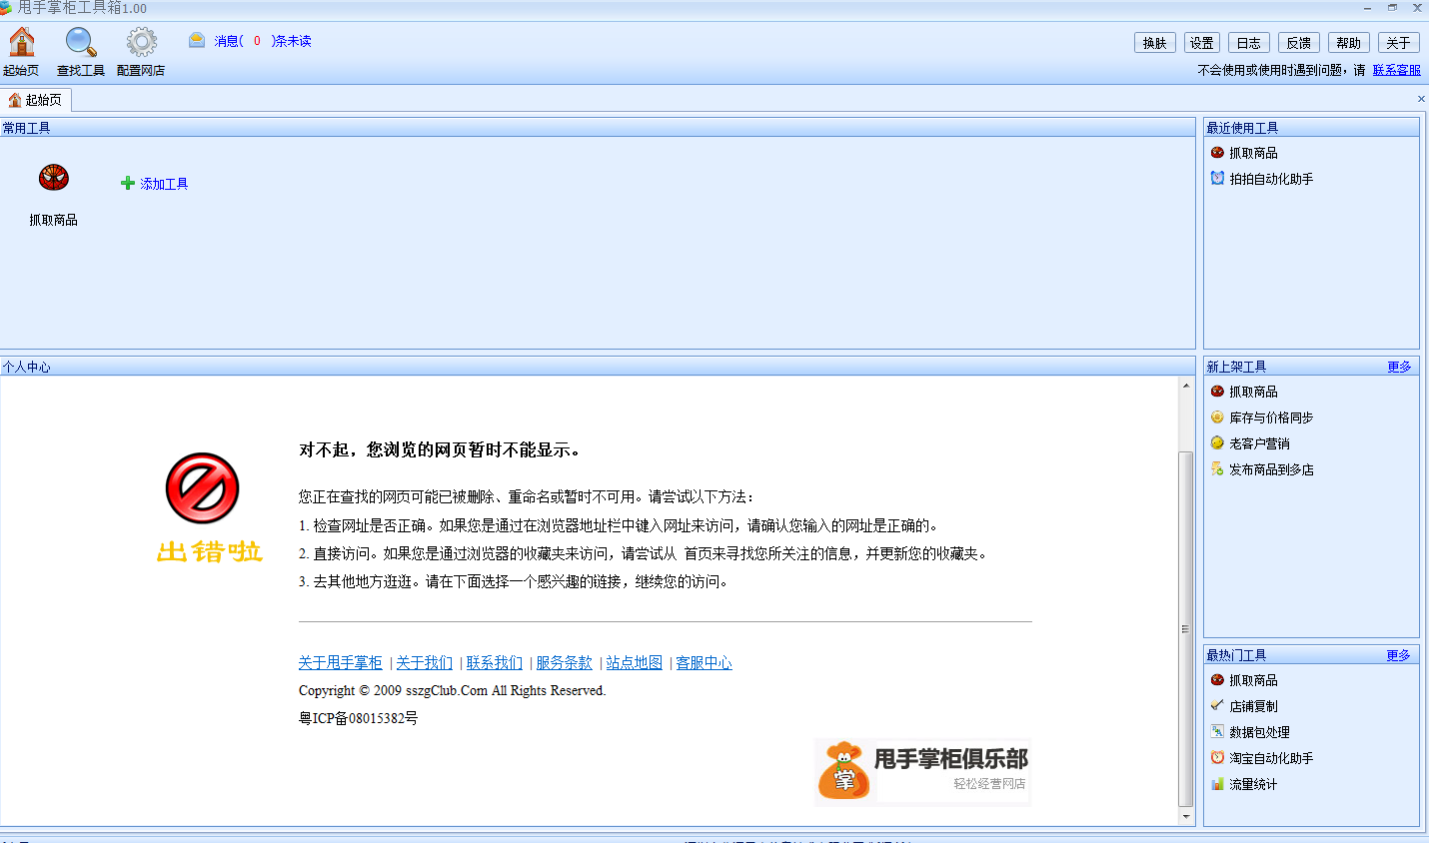The height and width of the screenshot is (843, 1429).
Task: Click 流量统计 chart icon
Action: pos(1217,784)
